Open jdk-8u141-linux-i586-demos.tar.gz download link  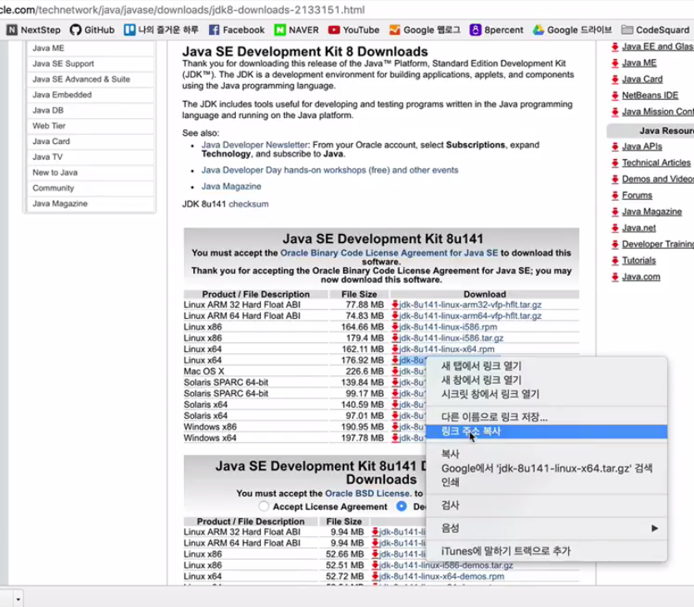447,565
